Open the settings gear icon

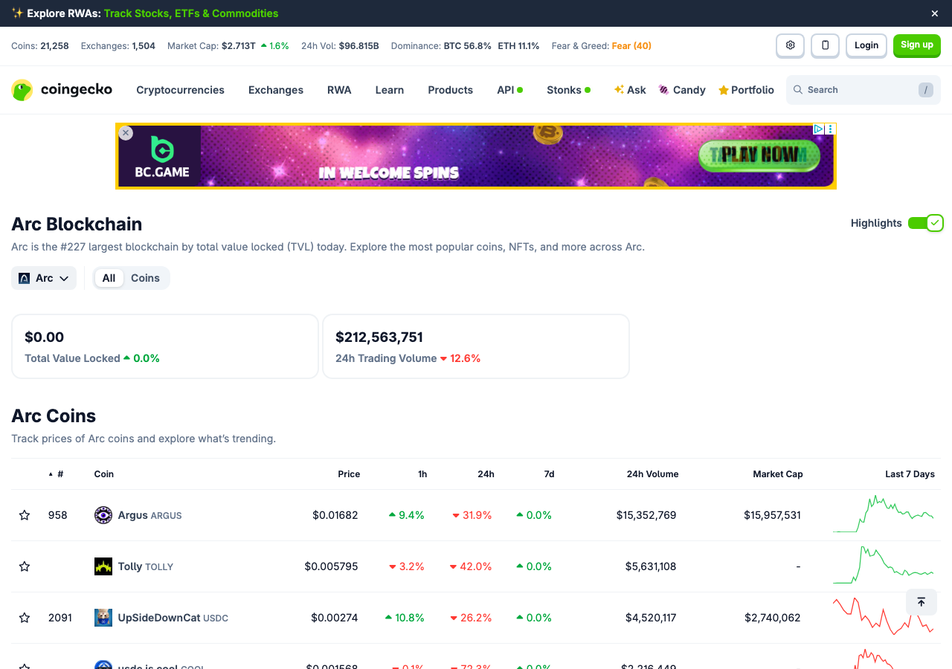click(790, 45)
